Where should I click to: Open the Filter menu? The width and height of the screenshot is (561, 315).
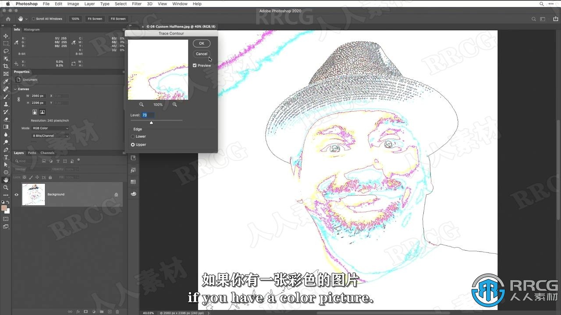(x=137, y=3)
